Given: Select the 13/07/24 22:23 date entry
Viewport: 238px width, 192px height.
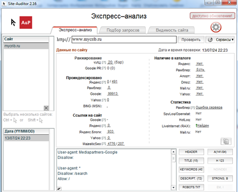Looking at the screenshot, I should (26, 138).
